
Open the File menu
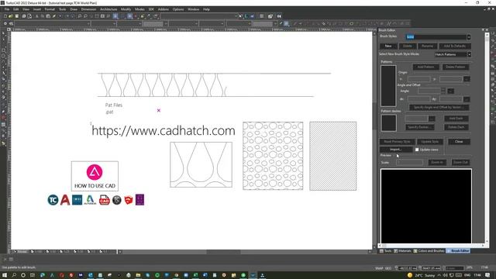tap(7, 9)
